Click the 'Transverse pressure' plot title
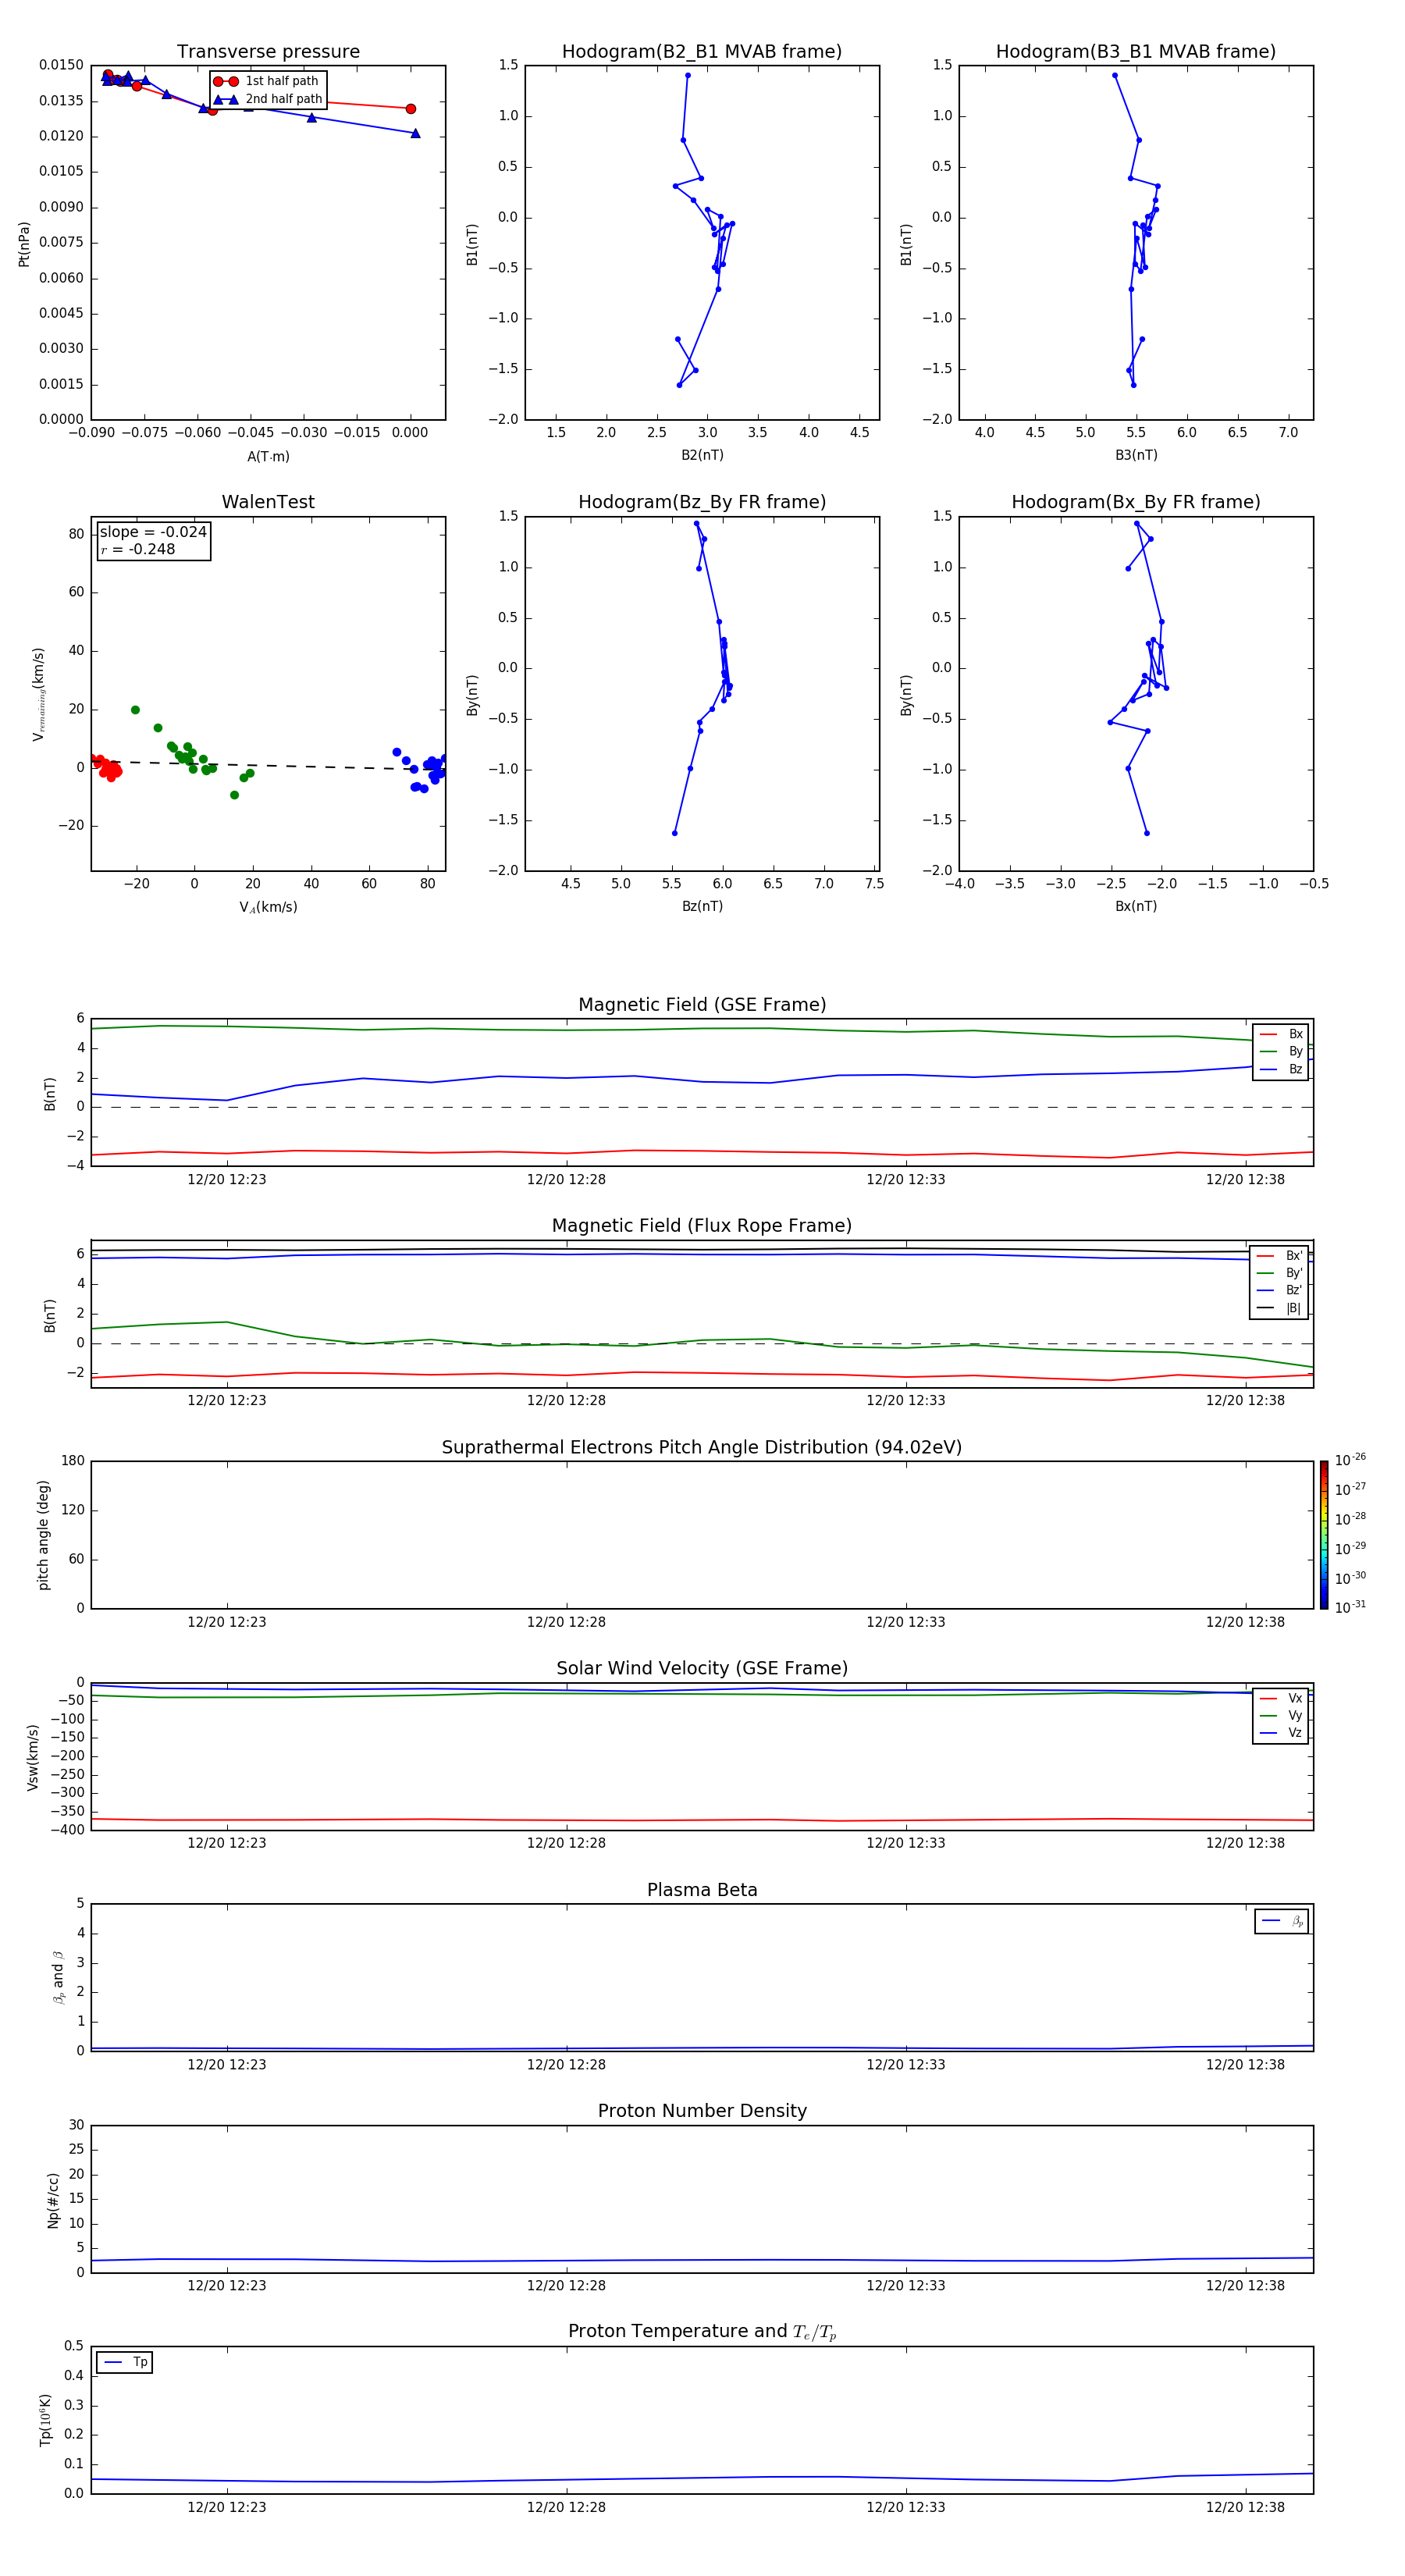Image resolution: width=1405 pixels, height=2576 pixels. [x=268, y=51]
